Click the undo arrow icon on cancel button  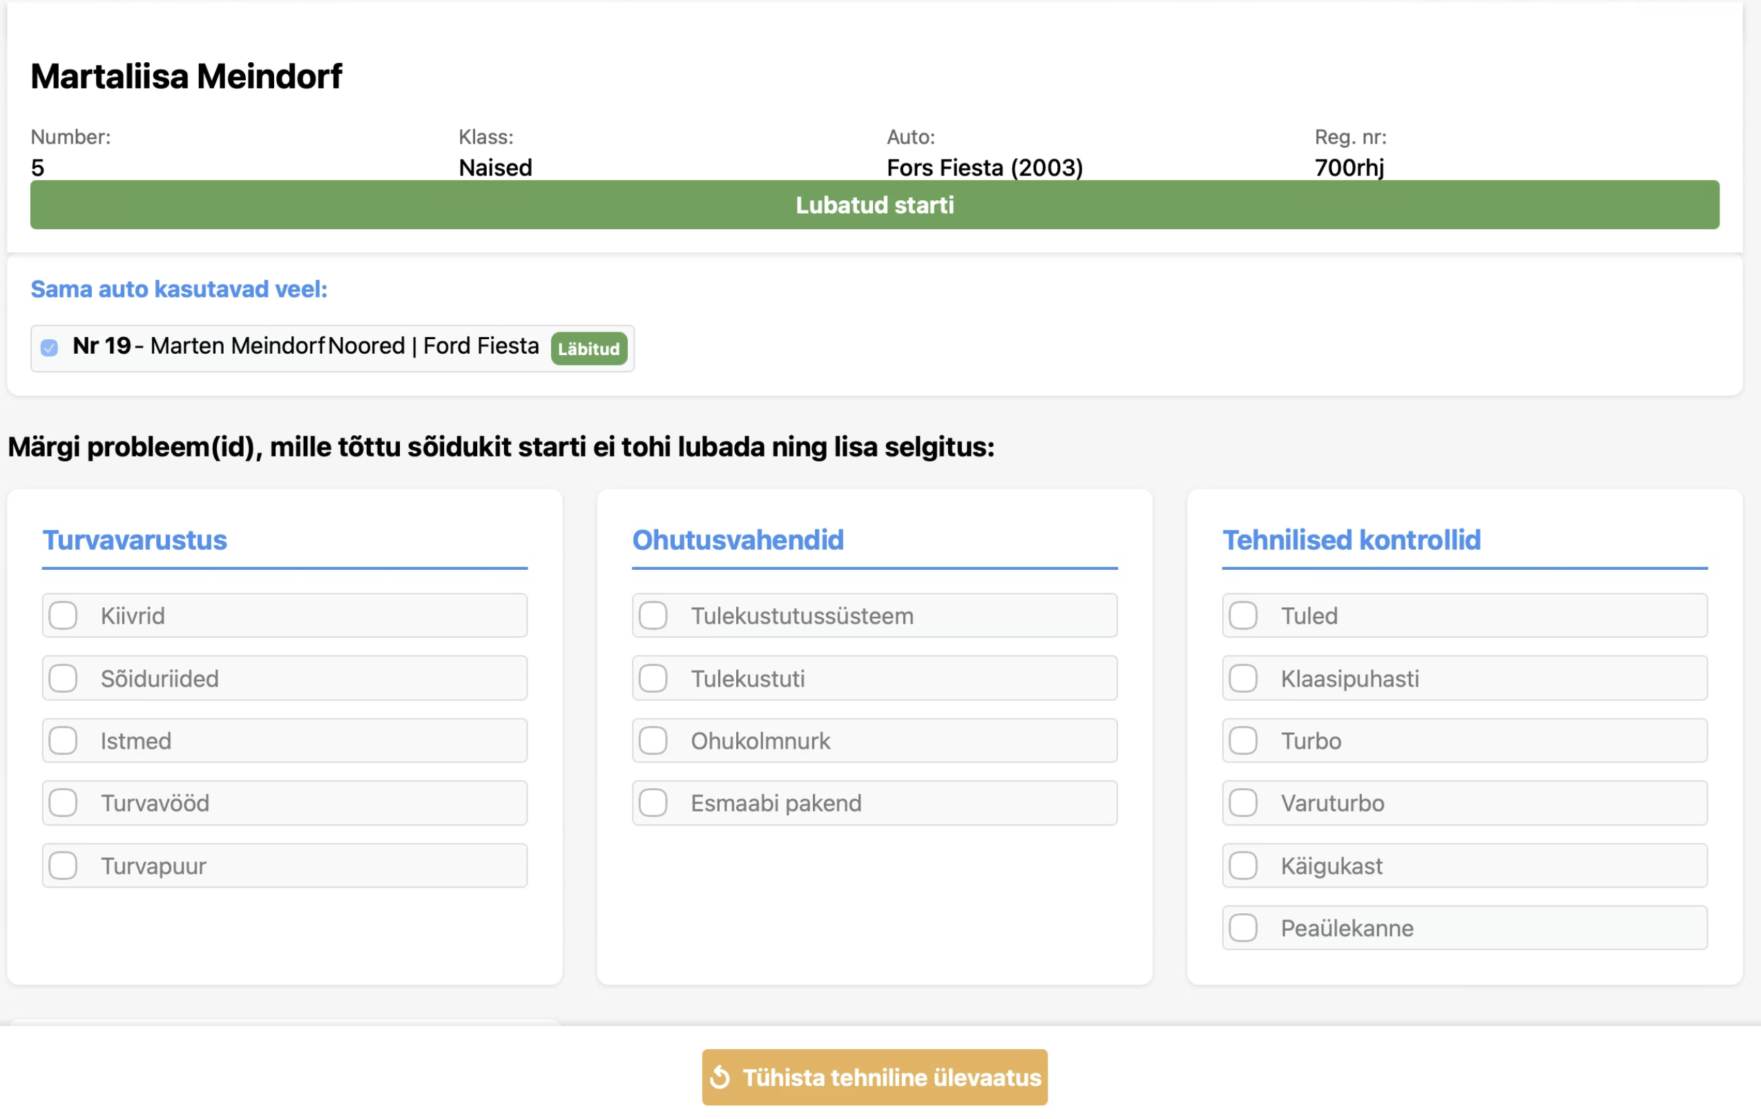coord(720,1078)
